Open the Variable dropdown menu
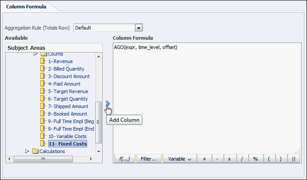 [179, 159]
